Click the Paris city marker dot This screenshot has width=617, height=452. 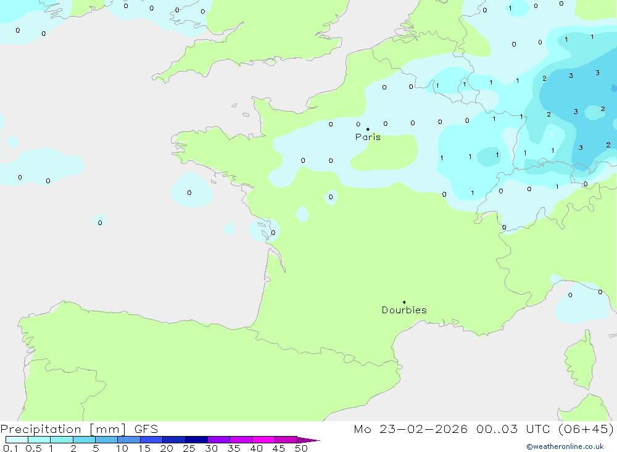[368, 129]
